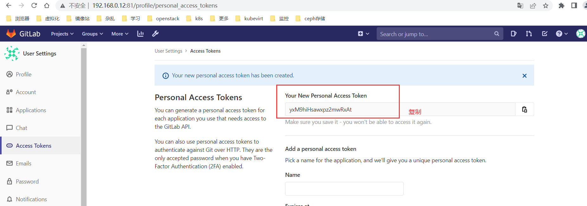Open the kubevirt bookmark folder
The width and height of the screenshot is (587, 206).
click(x=250, y=19)
